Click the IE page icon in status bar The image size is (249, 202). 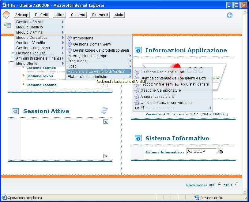point(4,197)
